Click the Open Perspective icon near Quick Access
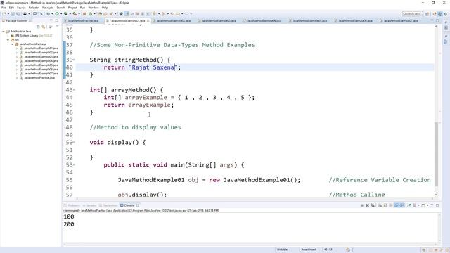This screenshot has height=253, width=450. (427, 14)
